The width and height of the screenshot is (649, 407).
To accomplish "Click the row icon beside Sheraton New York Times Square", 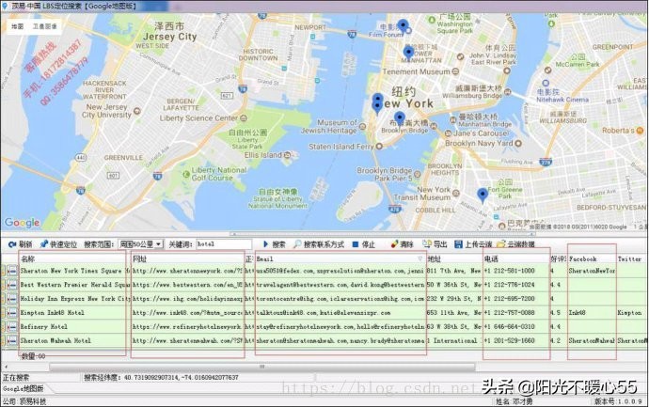I will (12, 271).
